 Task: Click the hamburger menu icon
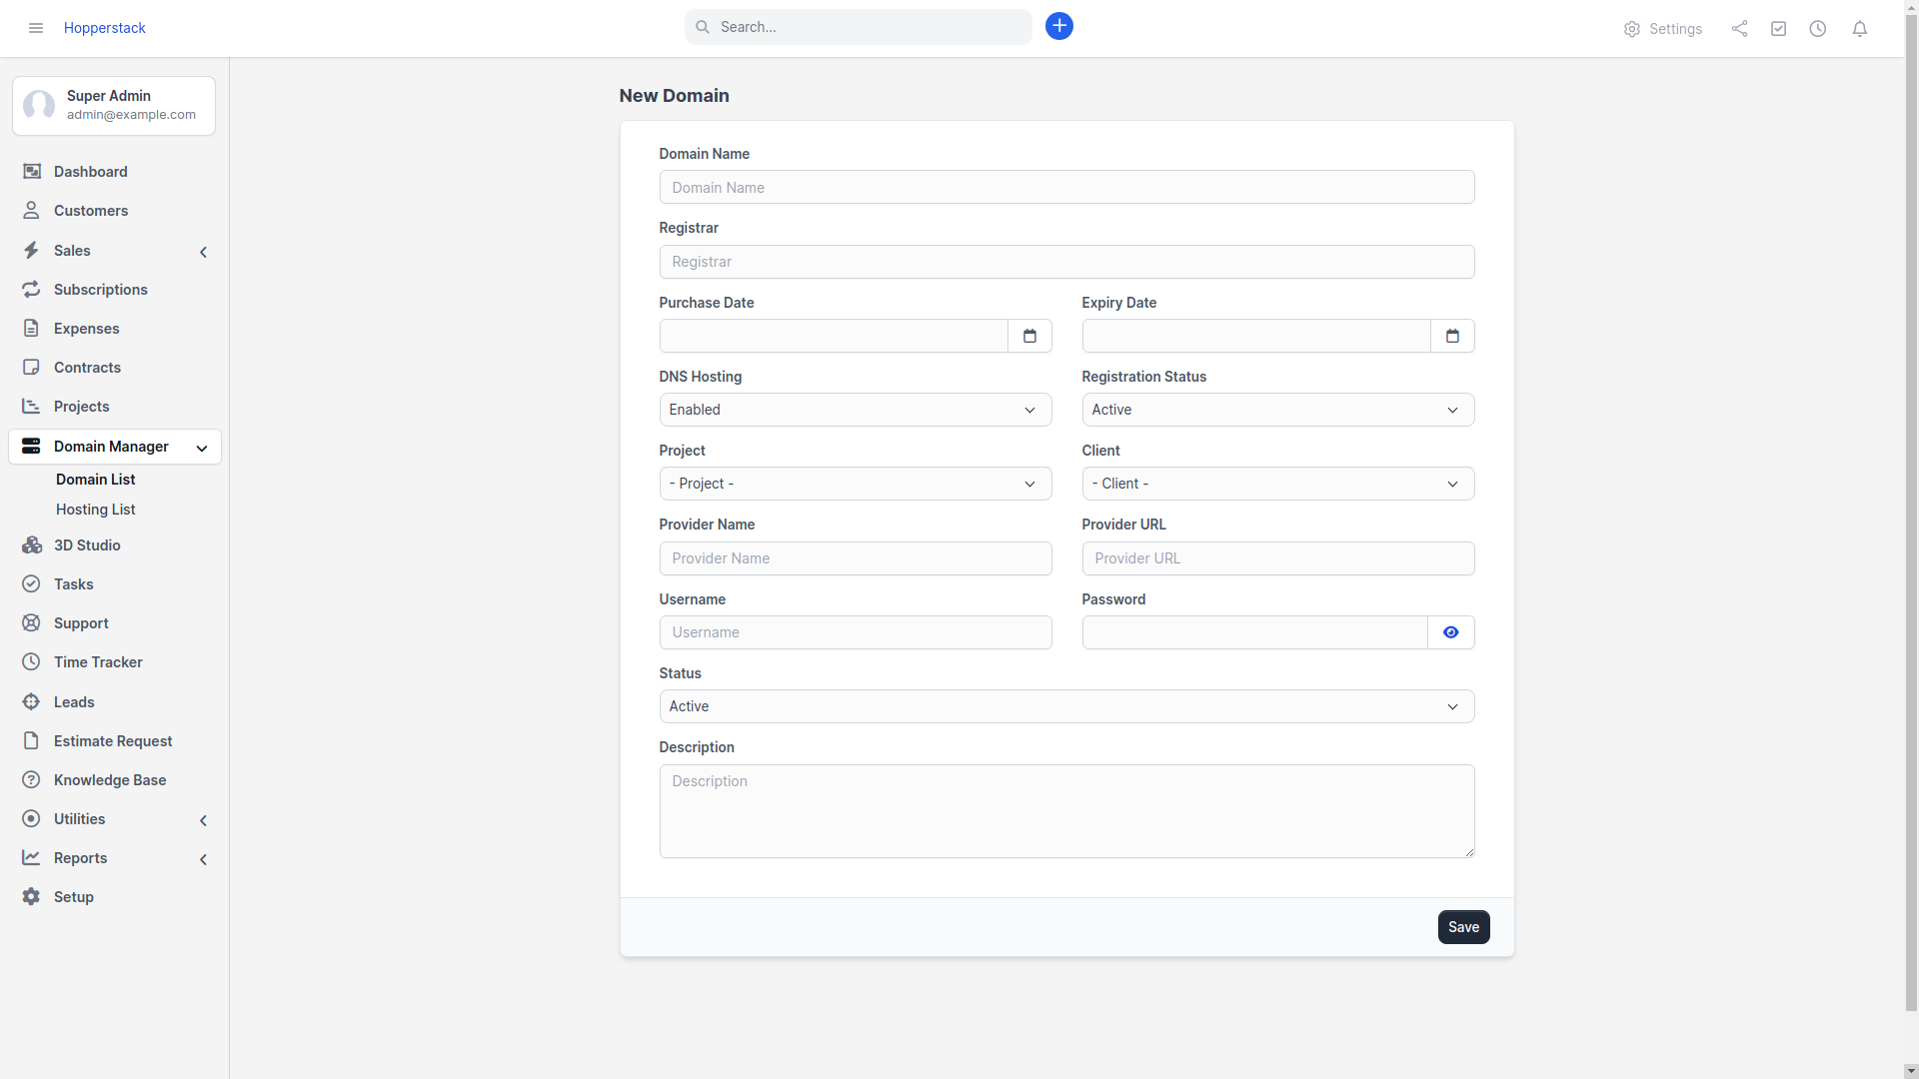pyautogui.click(x=35, y=28)
